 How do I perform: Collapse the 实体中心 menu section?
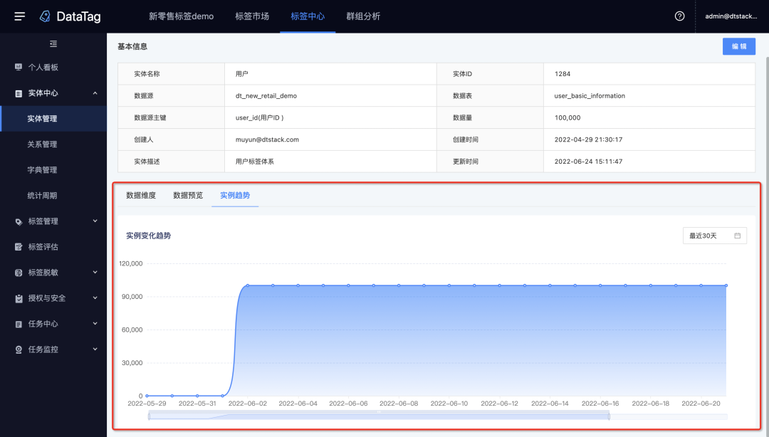(x=95, y=93)
